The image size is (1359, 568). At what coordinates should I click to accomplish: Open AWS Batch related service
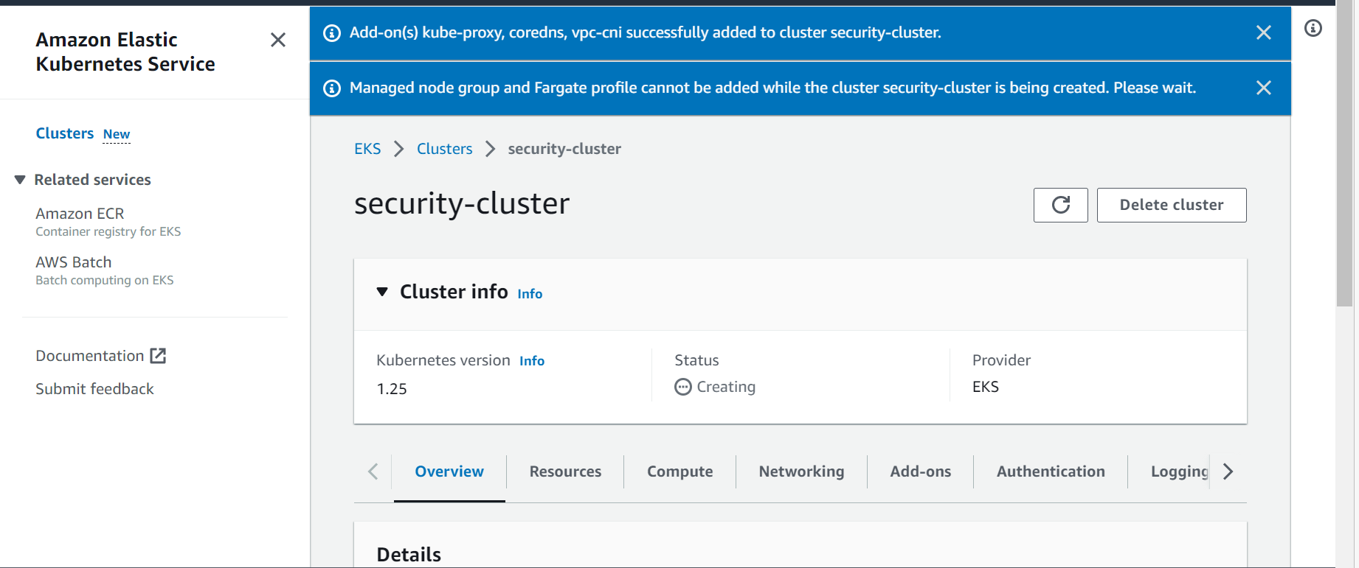pos(74,262)
